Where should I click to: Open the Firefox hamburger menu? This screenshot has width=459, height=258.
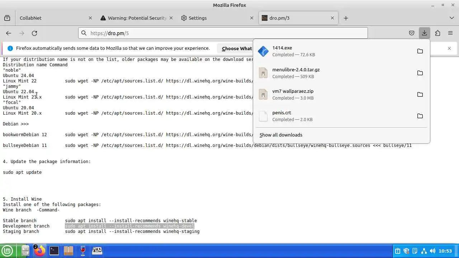point(450,33)
